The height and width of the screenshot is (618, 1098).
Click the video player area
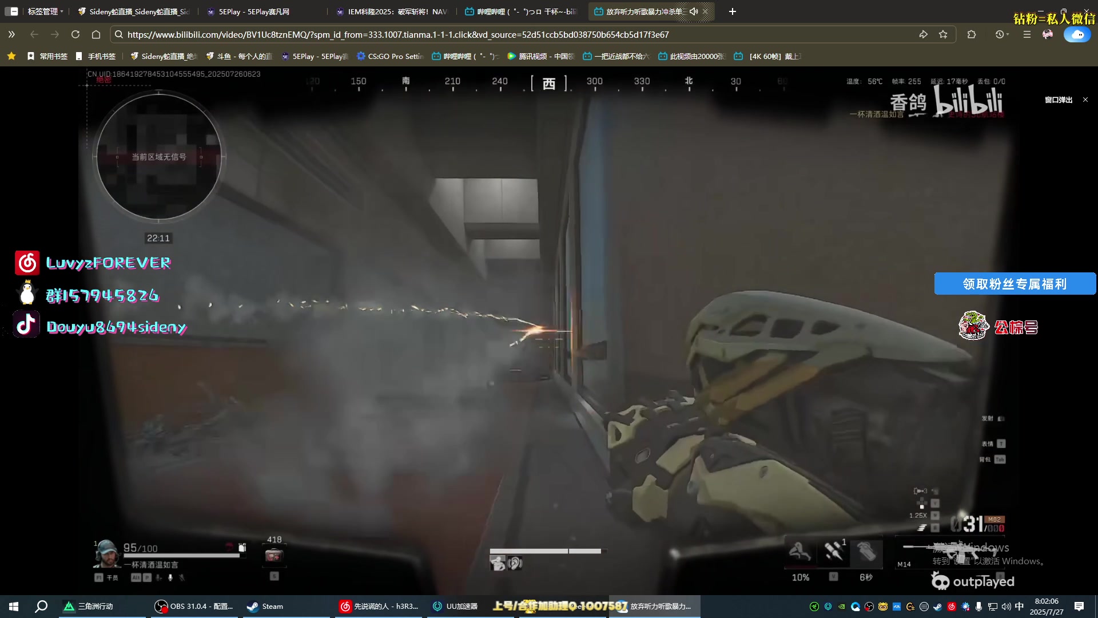(x=549, y=331)
